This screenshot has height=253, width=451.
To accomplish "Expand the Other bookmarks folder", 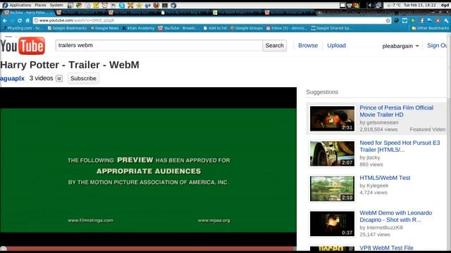I will [x=430, y=28].
